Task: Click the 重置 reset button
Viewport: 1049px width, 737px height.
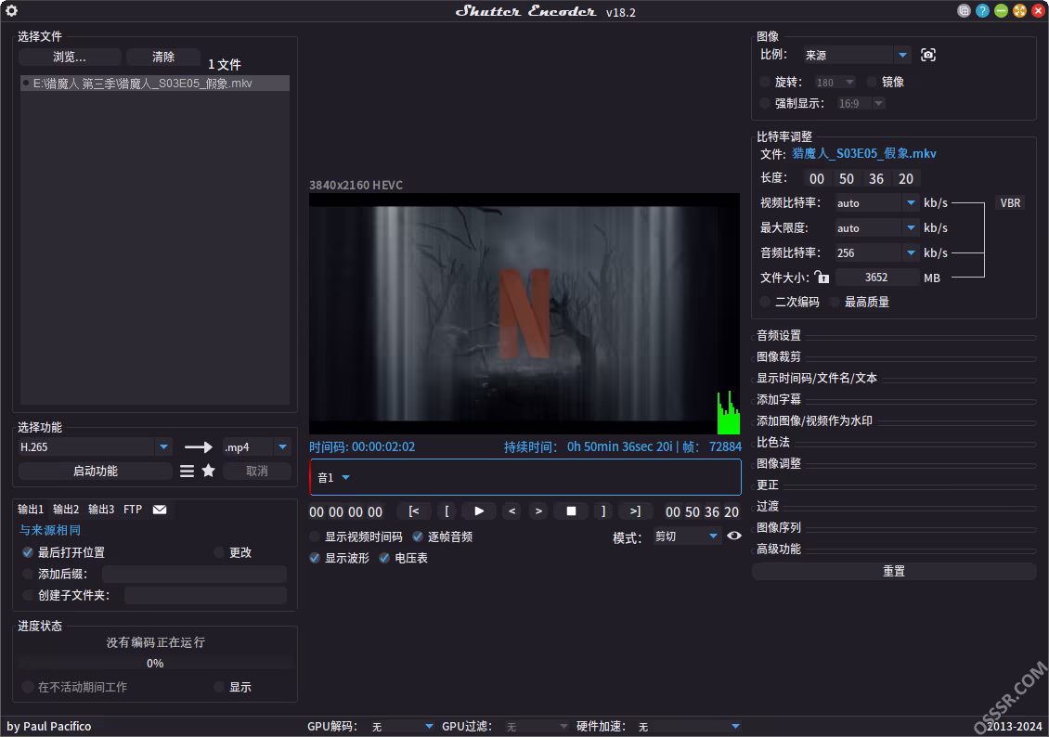Action: pyautogui.click(x=895, y=571)
